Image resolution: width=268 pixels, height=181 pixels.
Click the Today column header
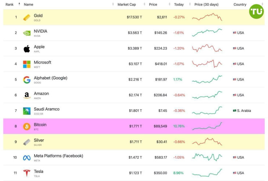(x=179, y=4)
